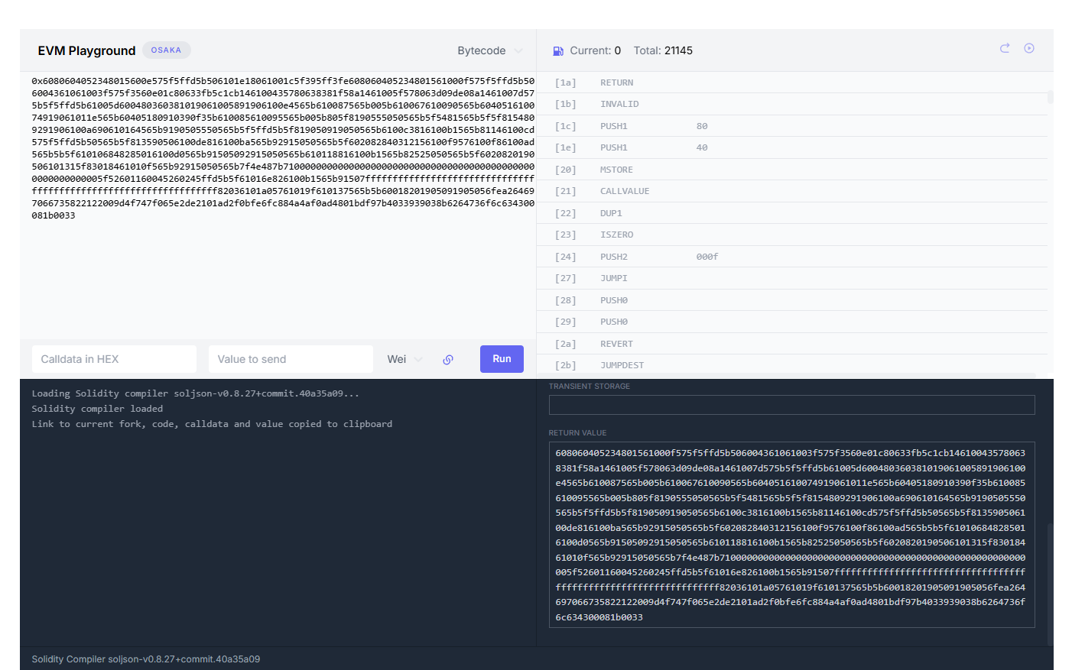Viewport: 1072px width, 670px height.
Task: Click the Run button
Action: [x=502, y=358]
